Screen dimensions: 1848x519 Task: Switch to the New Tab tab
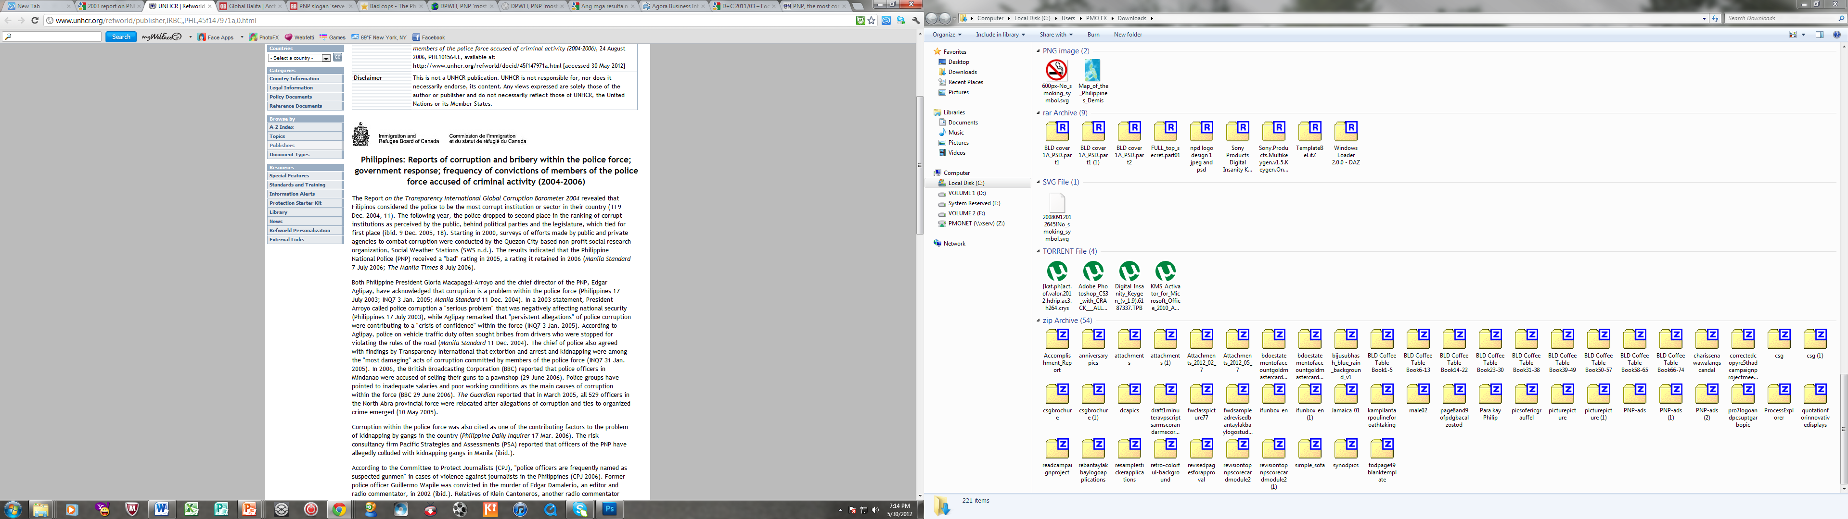(x=38, y=6)
